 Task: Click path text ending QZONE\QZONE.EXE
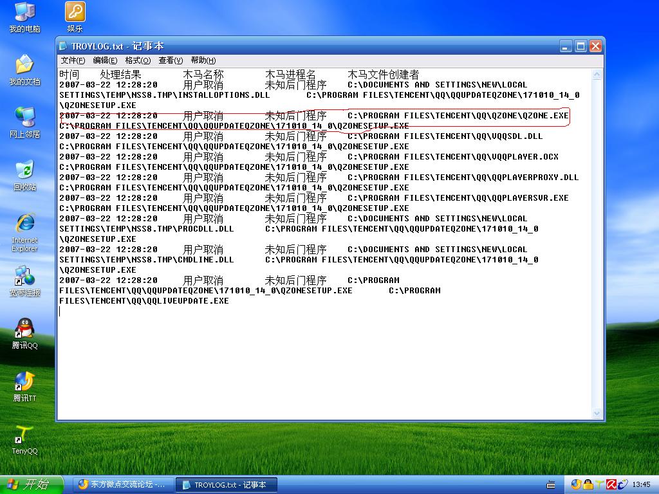click(x=458, y=116)
